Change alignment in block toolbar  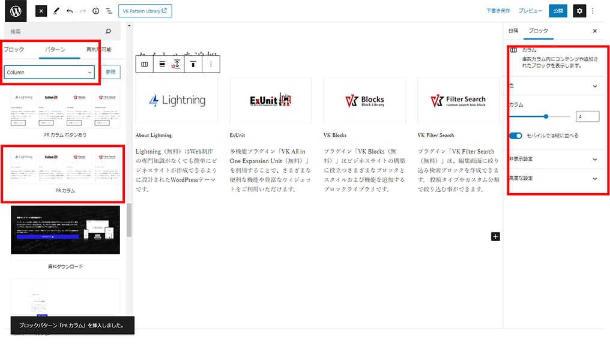pyautogui.click(x=162, y=64)
